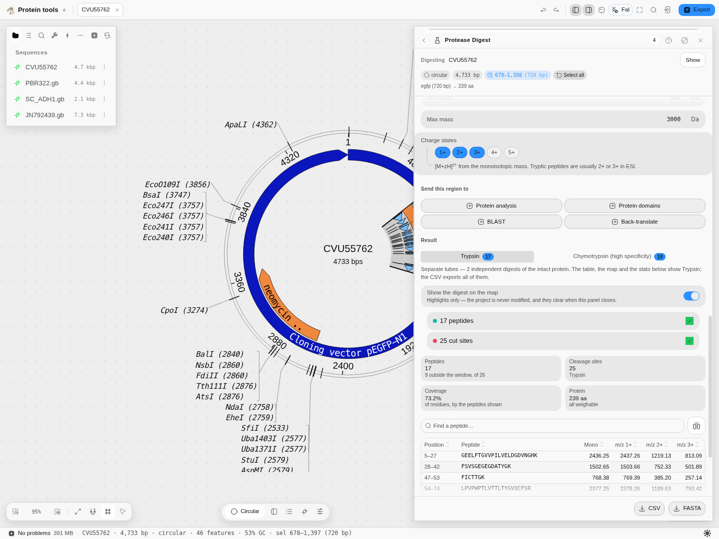Toggle the left sidebar panel layout icon

576,10
